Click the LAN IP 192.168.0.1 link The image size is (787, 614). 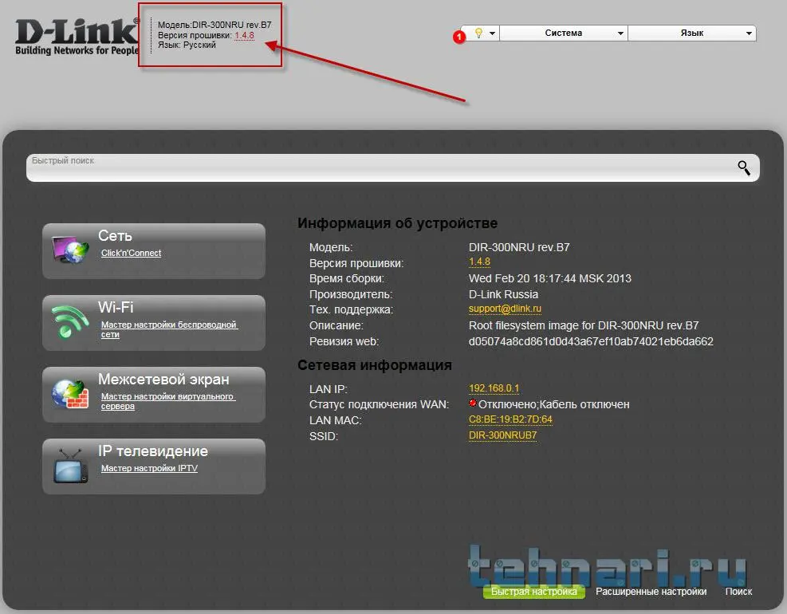click(x=494, y=388)
